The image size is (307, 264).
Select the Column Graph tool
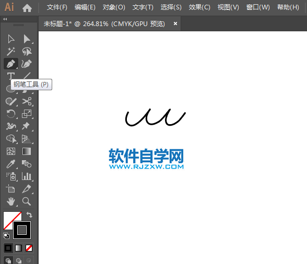click(x=27, y=176)
